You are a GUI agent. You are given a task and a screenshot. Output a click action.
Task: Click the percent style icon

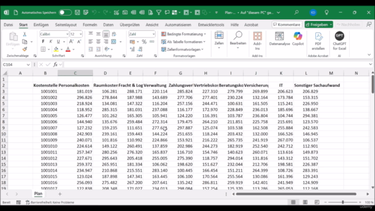[x=144, y=42]
